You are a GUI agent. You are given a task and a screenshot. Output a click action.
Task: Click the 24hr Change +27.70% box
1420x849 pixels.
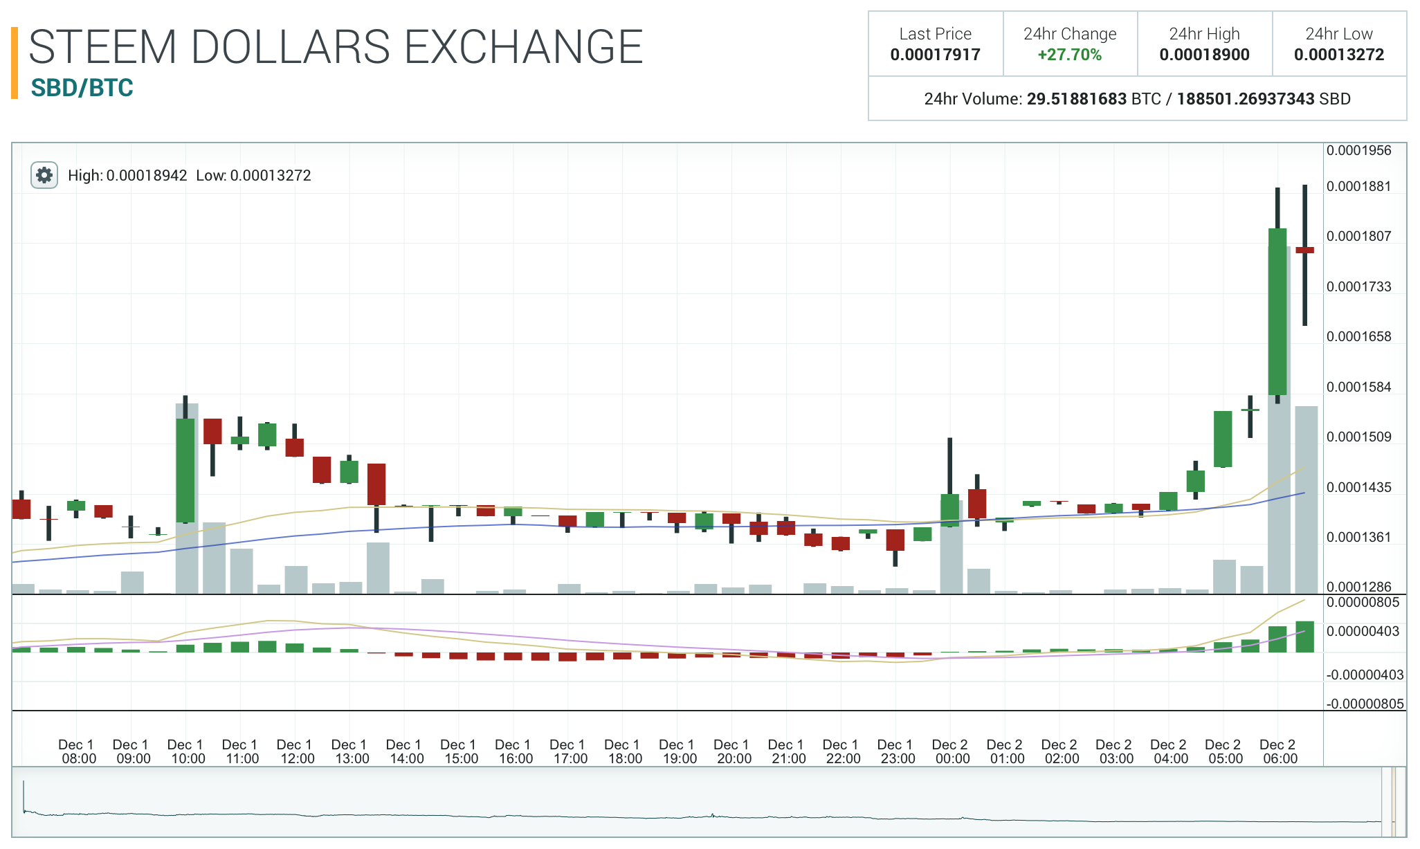click(x=1069, y=44)
